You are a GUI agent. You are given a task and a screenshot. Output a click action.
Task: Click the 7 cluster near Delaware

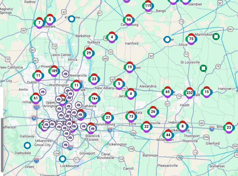tap(39, 23)
